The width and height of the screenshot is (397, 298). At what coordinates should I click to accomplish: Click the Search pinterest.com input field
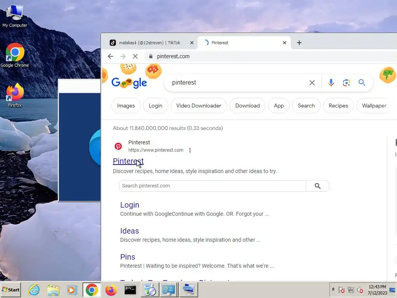pos(212,186)
